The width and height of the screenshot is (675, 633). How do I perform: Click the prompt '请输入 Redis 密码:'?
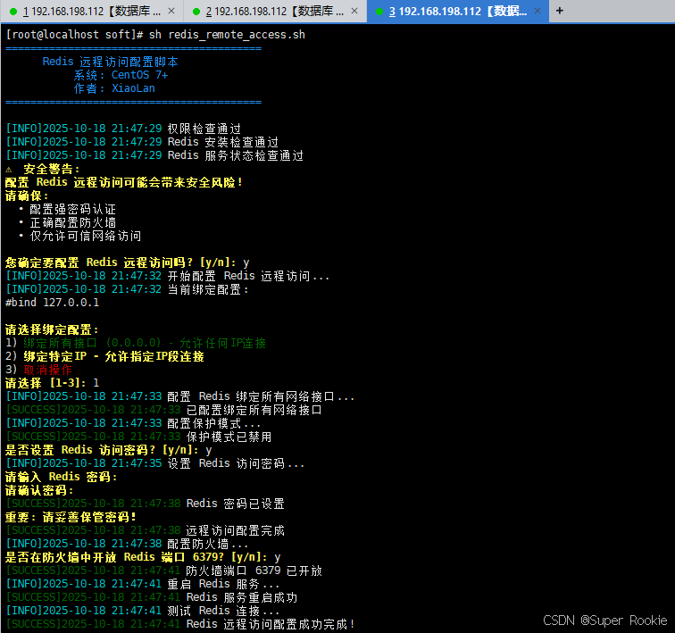tap(61, 477)
